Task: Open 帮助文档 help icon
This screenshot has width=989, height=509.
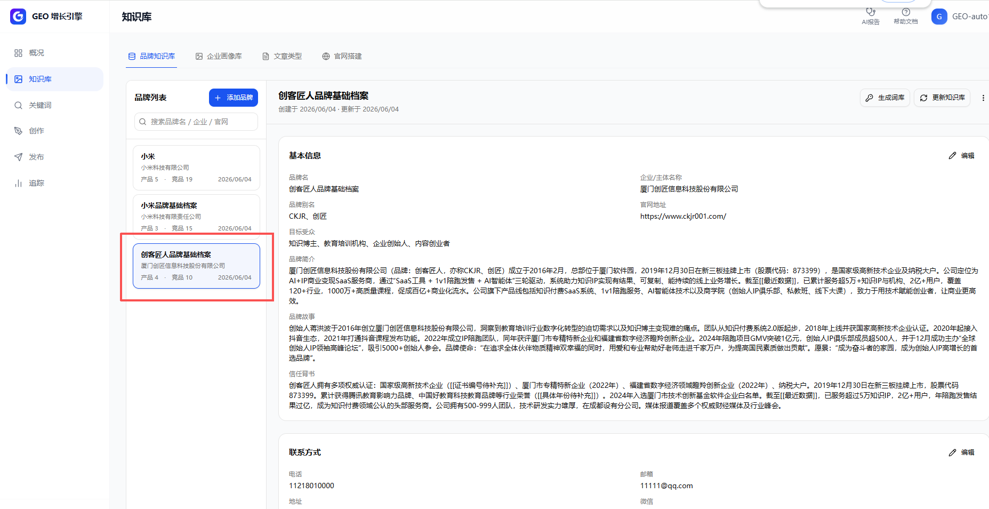Action: coord(906,12)
